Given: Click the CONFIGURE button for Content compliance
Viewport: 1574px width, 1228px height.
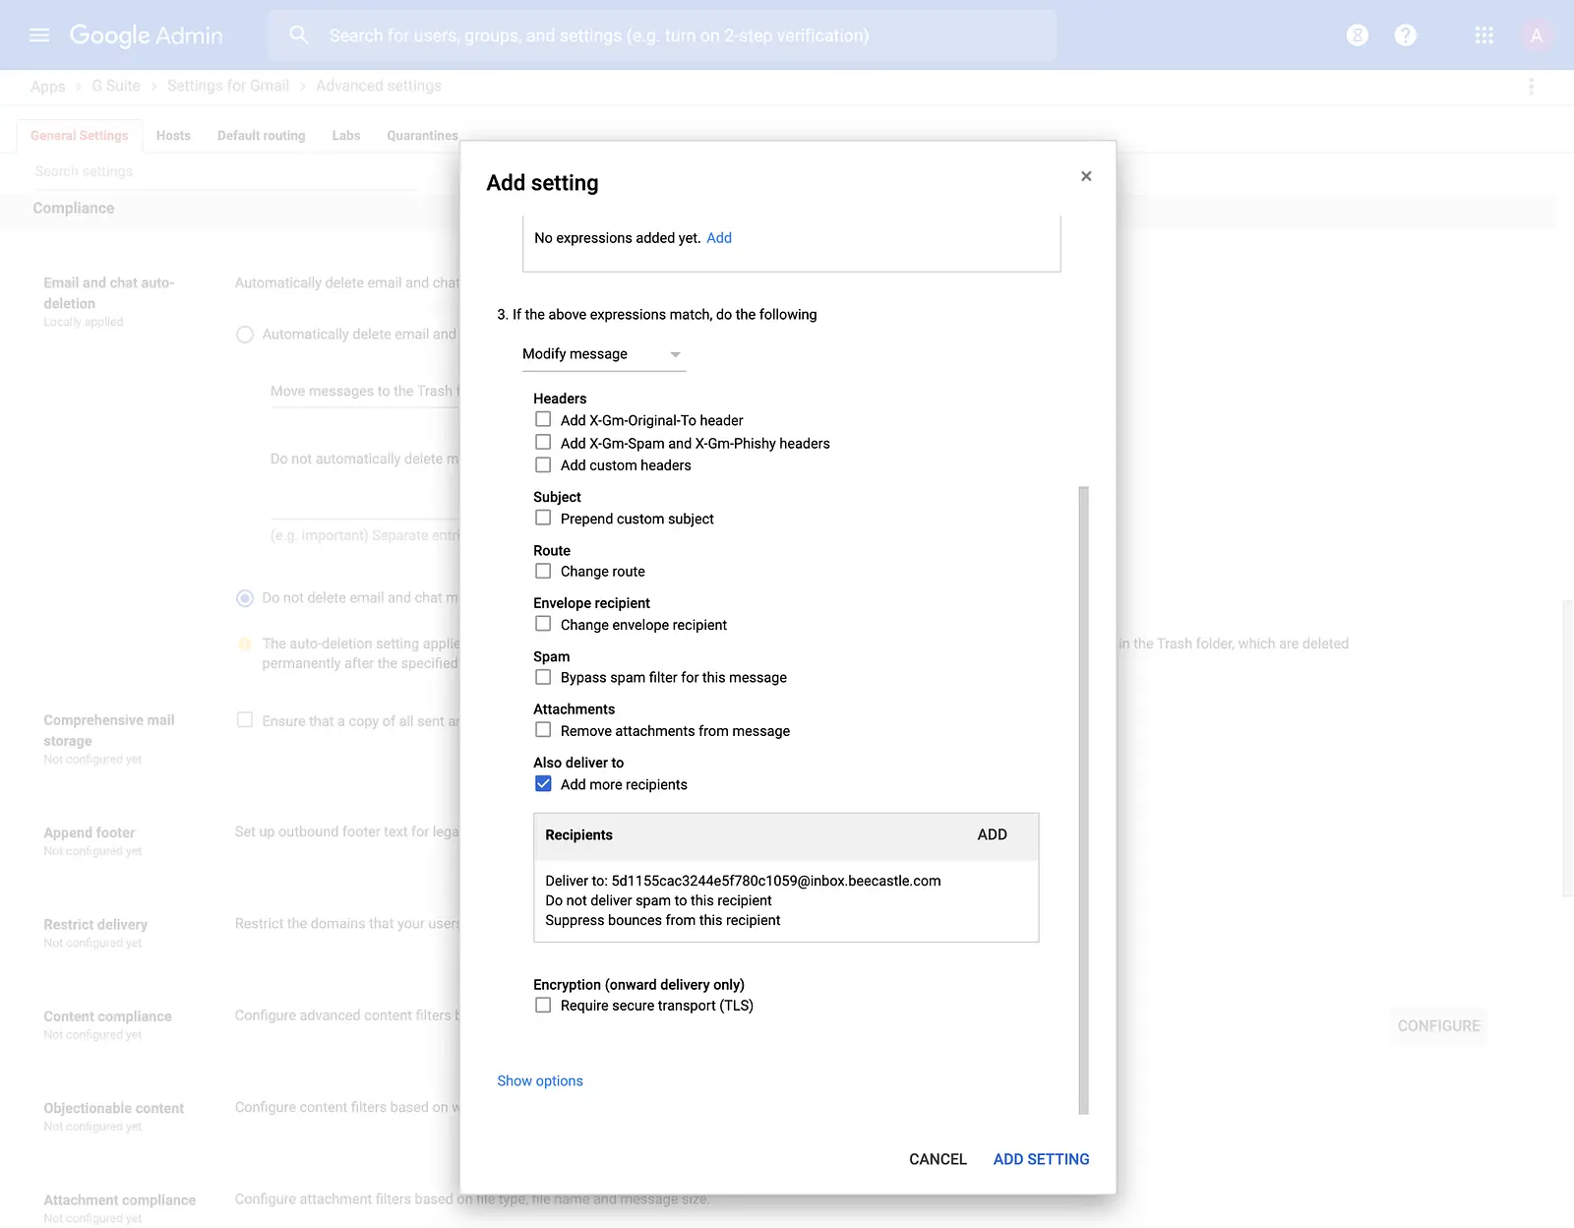Looking at the screenshot, I should [1438, 1026].
